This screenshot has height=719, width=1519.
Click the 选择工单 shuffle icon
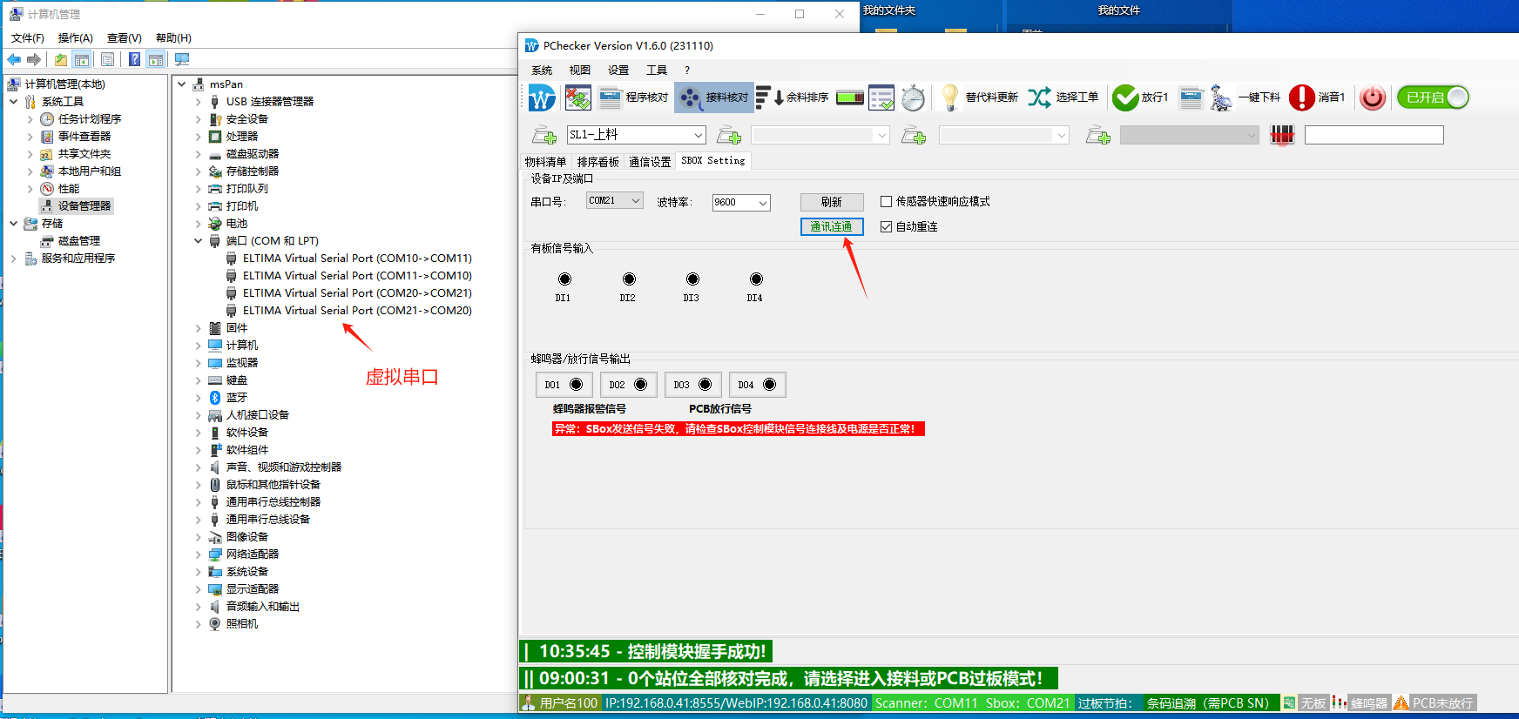(x=1039, y=97)
